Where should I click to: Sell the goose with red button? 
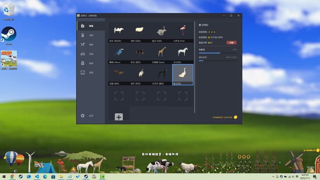pos(231,42)
